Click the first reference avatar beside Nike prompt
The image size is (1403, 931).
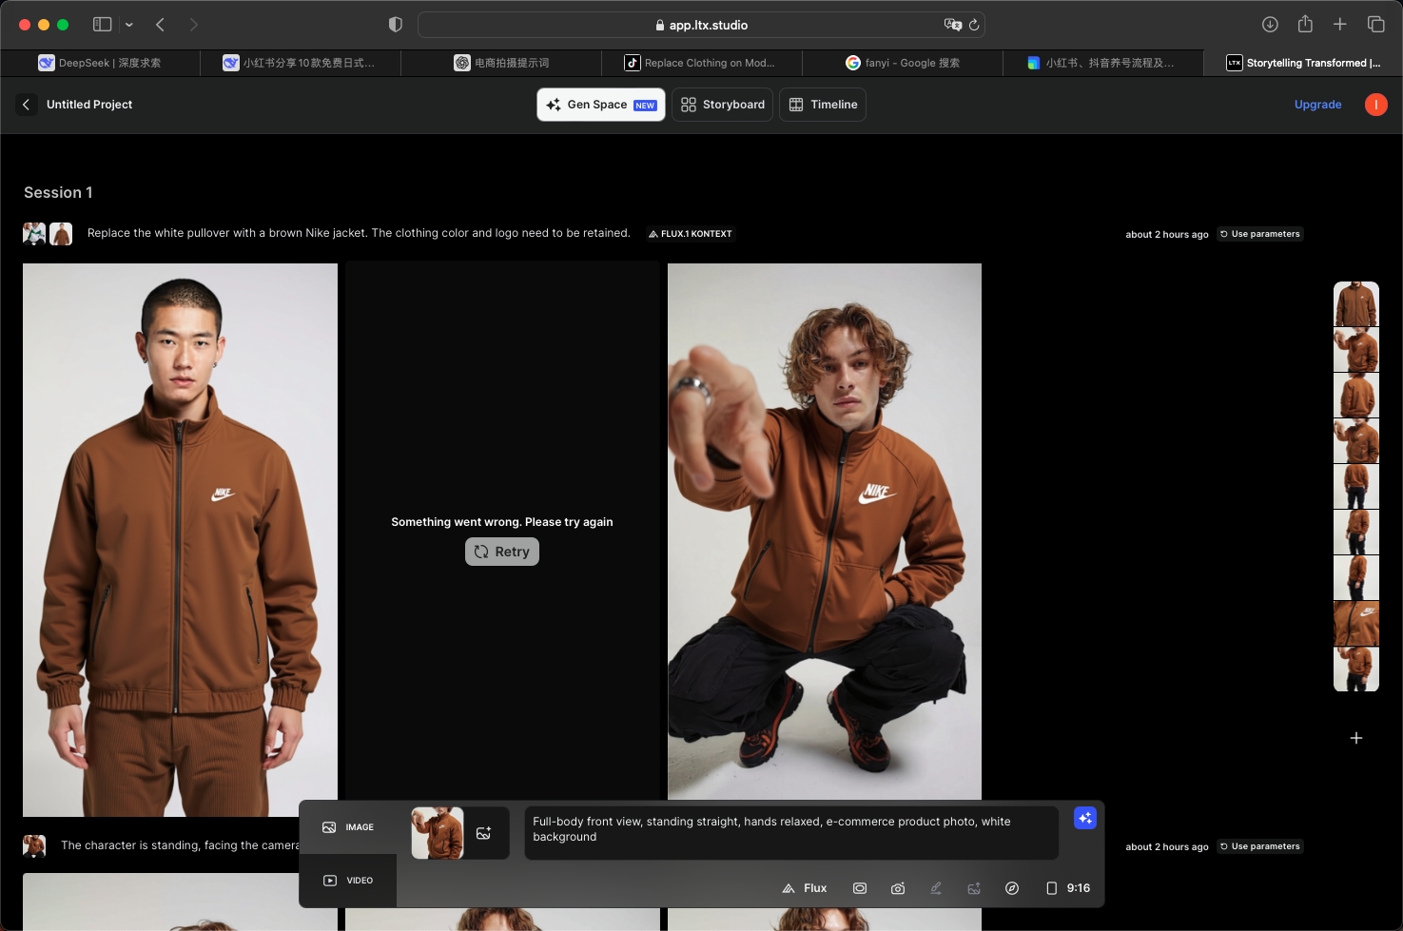coord(34,234)
